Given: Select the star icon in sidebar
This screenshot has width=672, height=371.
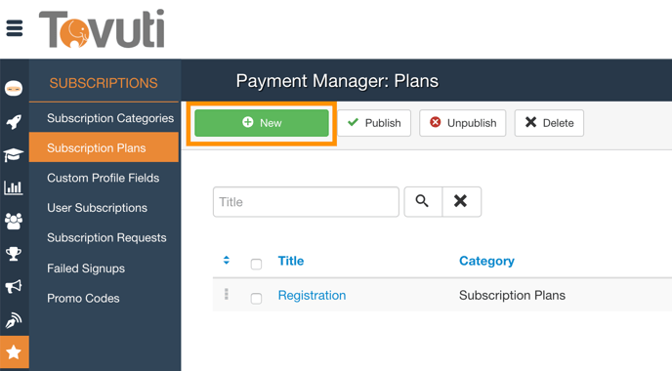Looking at the screenshot, I should tap(14, 352).
